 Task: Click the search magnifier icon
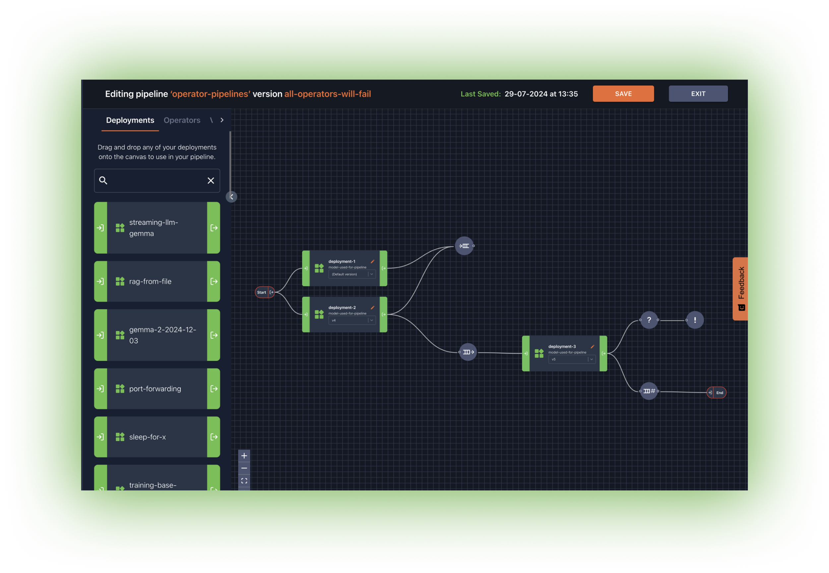[103, 180]
